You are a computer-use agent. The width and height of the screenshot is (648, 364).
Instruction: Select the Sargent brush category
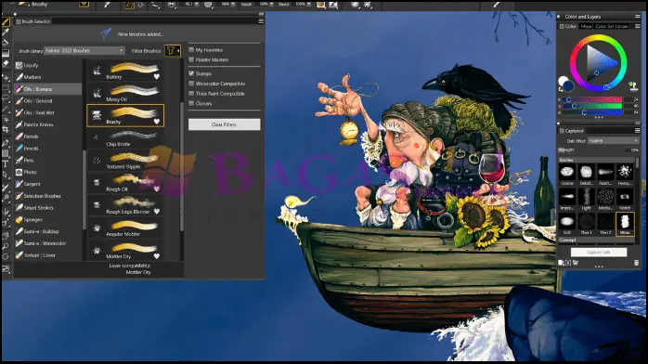[x=47, y=184]
